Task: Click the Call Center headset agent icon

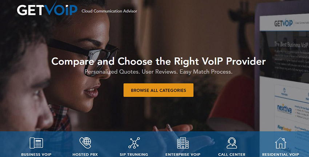Action: [x=232, y=143]
